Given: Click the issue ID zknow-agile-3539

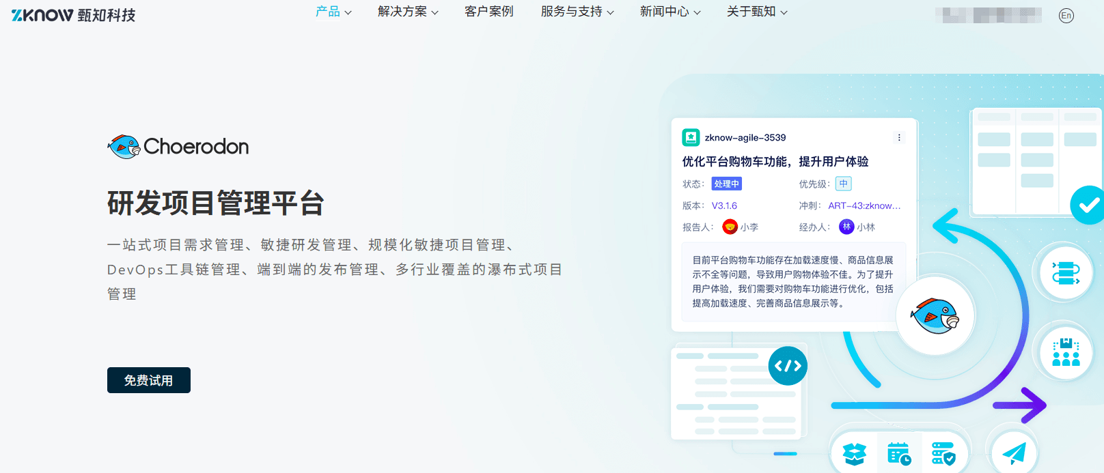Looking at the screenshot, I should 745,137.
